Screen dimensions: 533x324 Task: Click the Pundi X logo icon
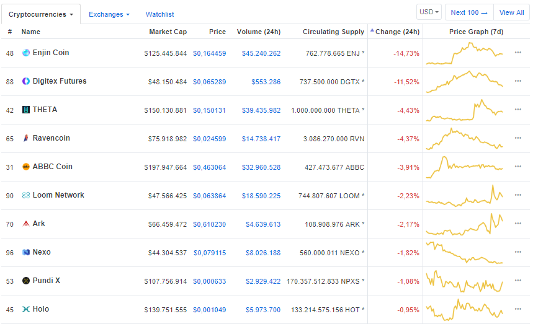[26, 281]
